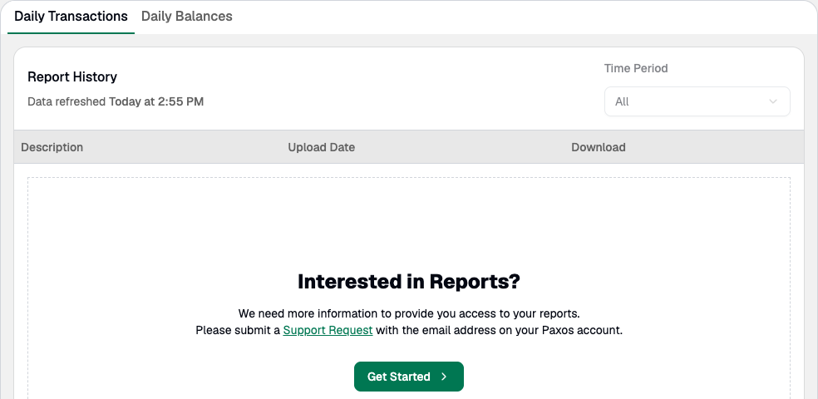
Task: Open the Daily Balances tab
Action: 187,16
